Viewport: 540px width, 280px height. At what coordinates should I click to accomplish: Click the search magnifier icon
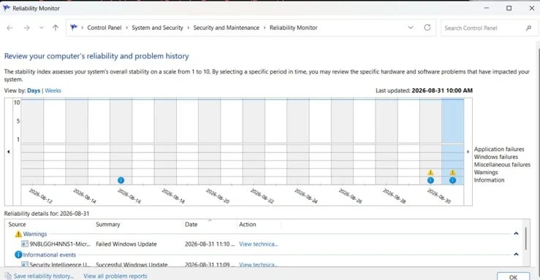coord(528,28)
